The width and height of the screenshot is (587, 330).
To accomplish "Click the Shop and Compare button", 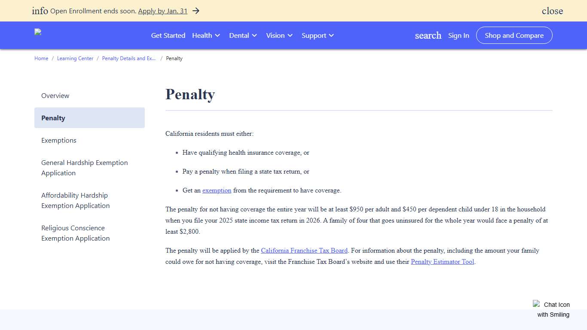I will [x=514, y=35].
